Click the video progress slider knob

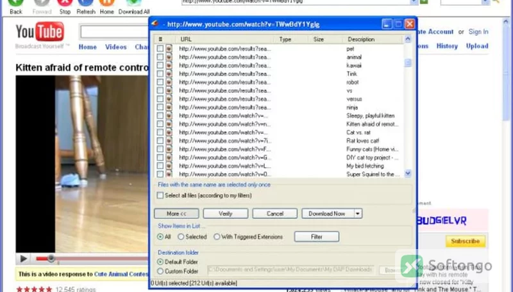point(51,259)
